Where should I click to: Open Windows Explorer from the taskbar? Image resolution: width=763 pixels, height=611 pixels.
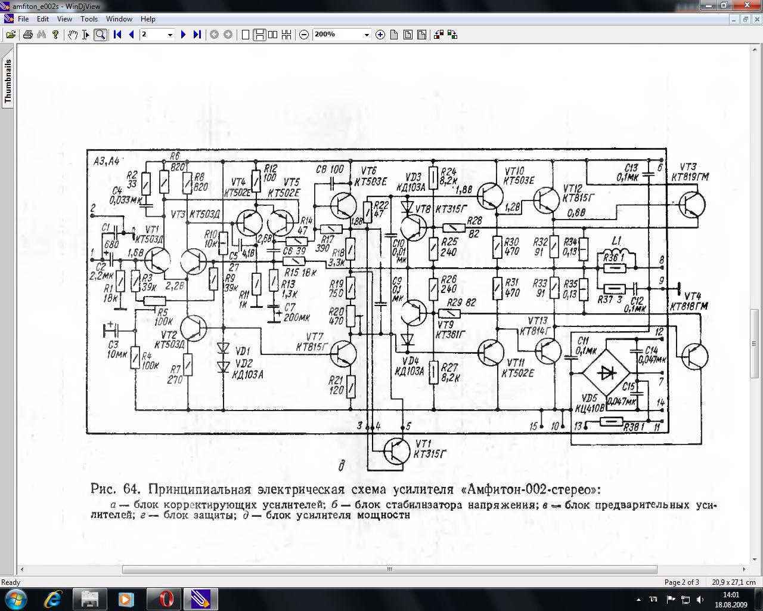[x=89, y=598]
